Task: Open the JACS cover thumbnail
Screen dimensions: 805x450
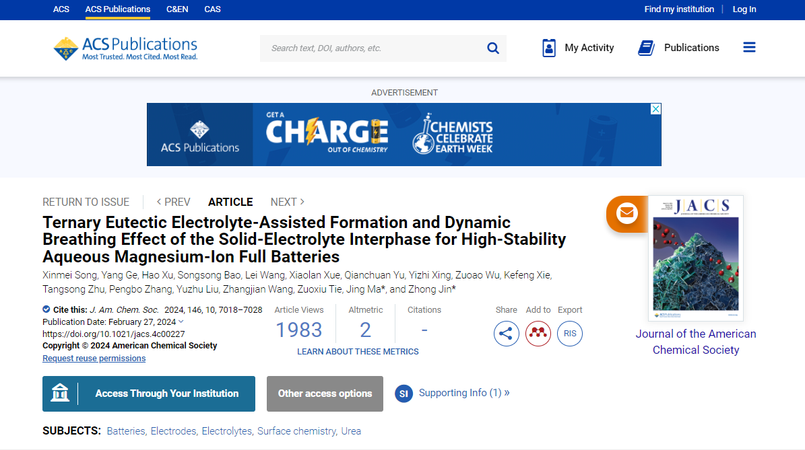Action: pos(696,258)
